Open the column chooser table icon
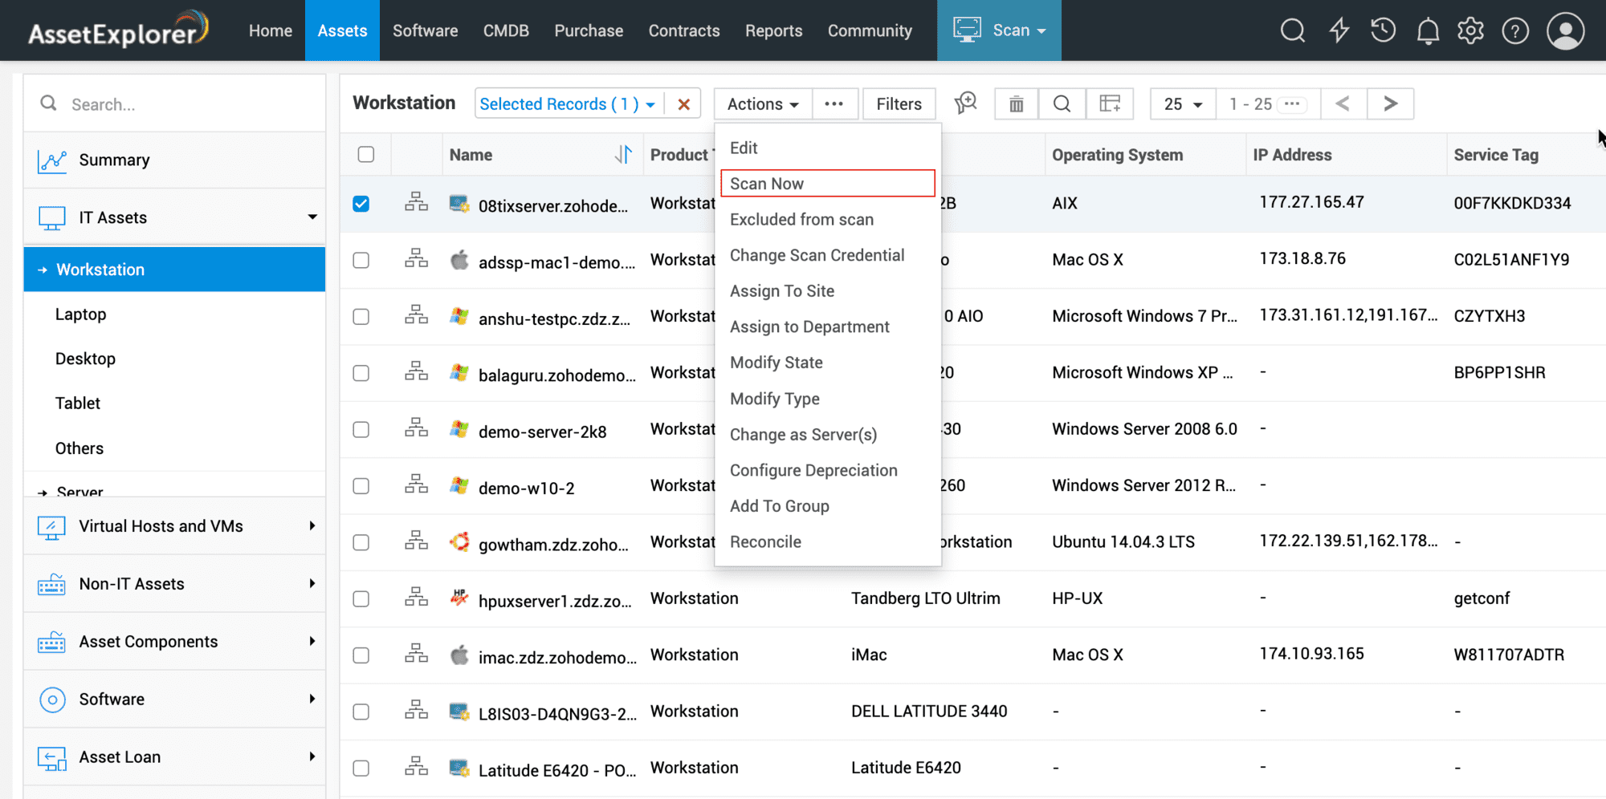The image size is (1606, 799). click(1110, 104)
